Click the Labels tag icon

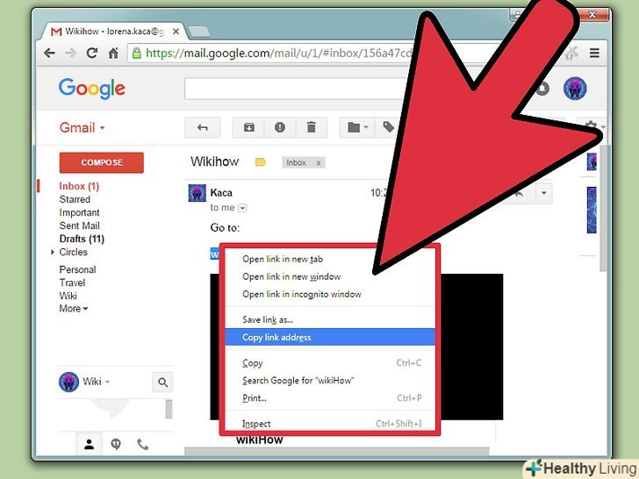point(388,127)
